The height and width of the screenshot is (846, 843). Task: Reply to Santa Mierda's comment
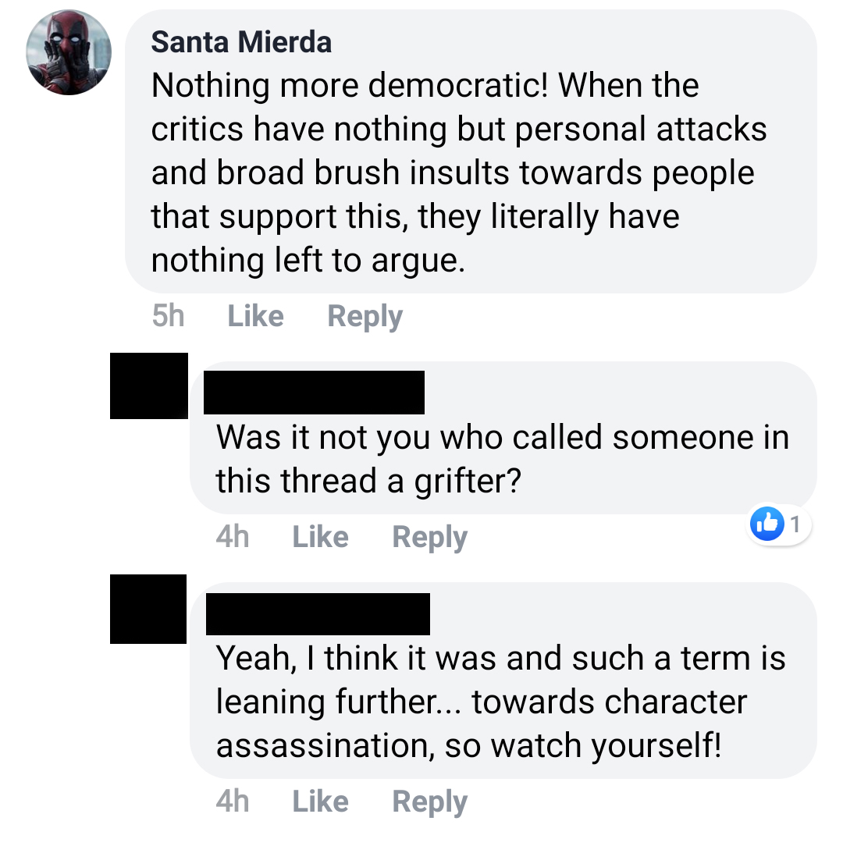365,316
